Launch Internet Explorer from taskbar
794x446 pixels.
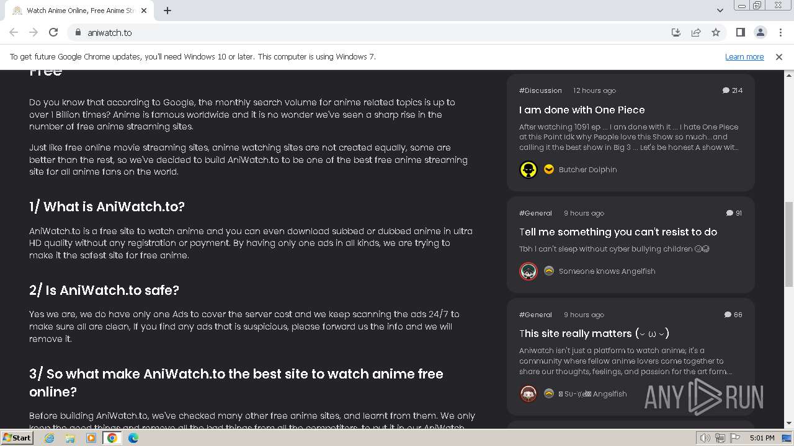tap(50, 438)
